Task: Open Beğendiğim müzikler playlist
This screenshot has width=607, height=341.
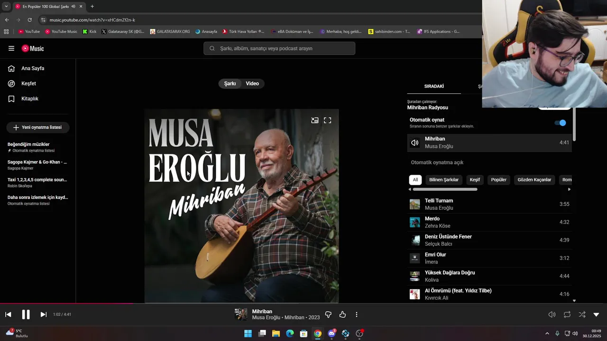Action: point(38,147)
